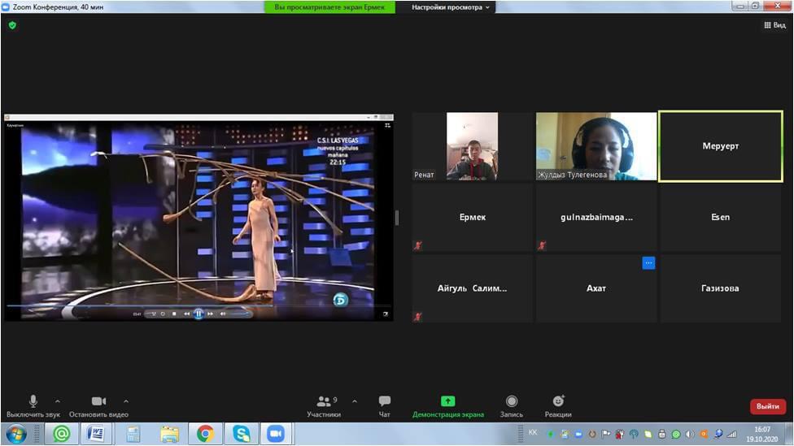Select Жулдыз Тулегенова video thumbnail

tap(596, 146)
